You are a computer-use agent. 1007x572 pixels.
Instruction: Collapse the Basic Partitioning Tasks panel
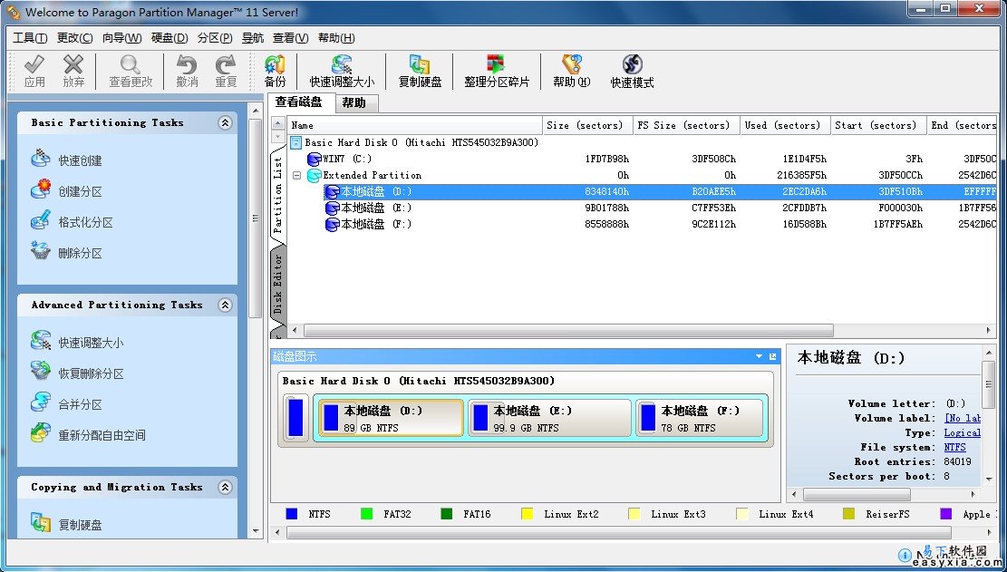(x=225, y=123)
